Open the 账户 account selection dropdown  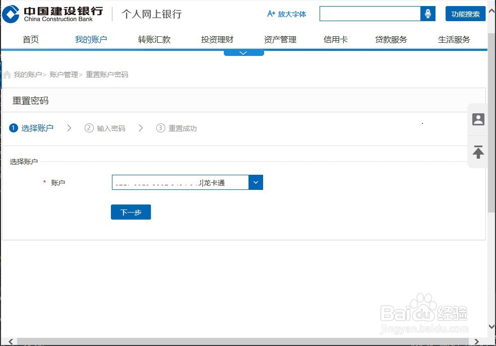(256, 182)
